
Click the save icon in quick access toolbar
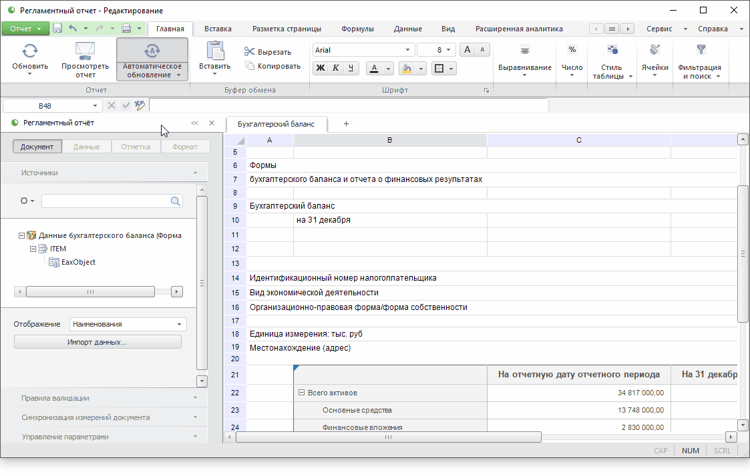coord(57,29)
